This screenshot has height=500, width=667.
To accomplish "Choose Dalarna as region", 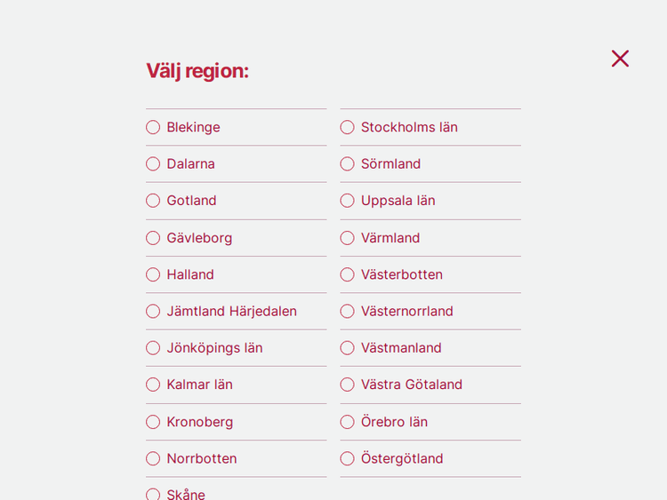I will (153, 164).
